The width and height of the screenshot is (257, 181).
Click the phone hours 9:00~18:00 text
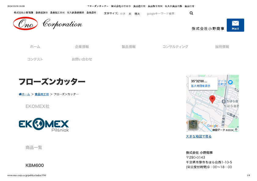[x=209, y=167]
